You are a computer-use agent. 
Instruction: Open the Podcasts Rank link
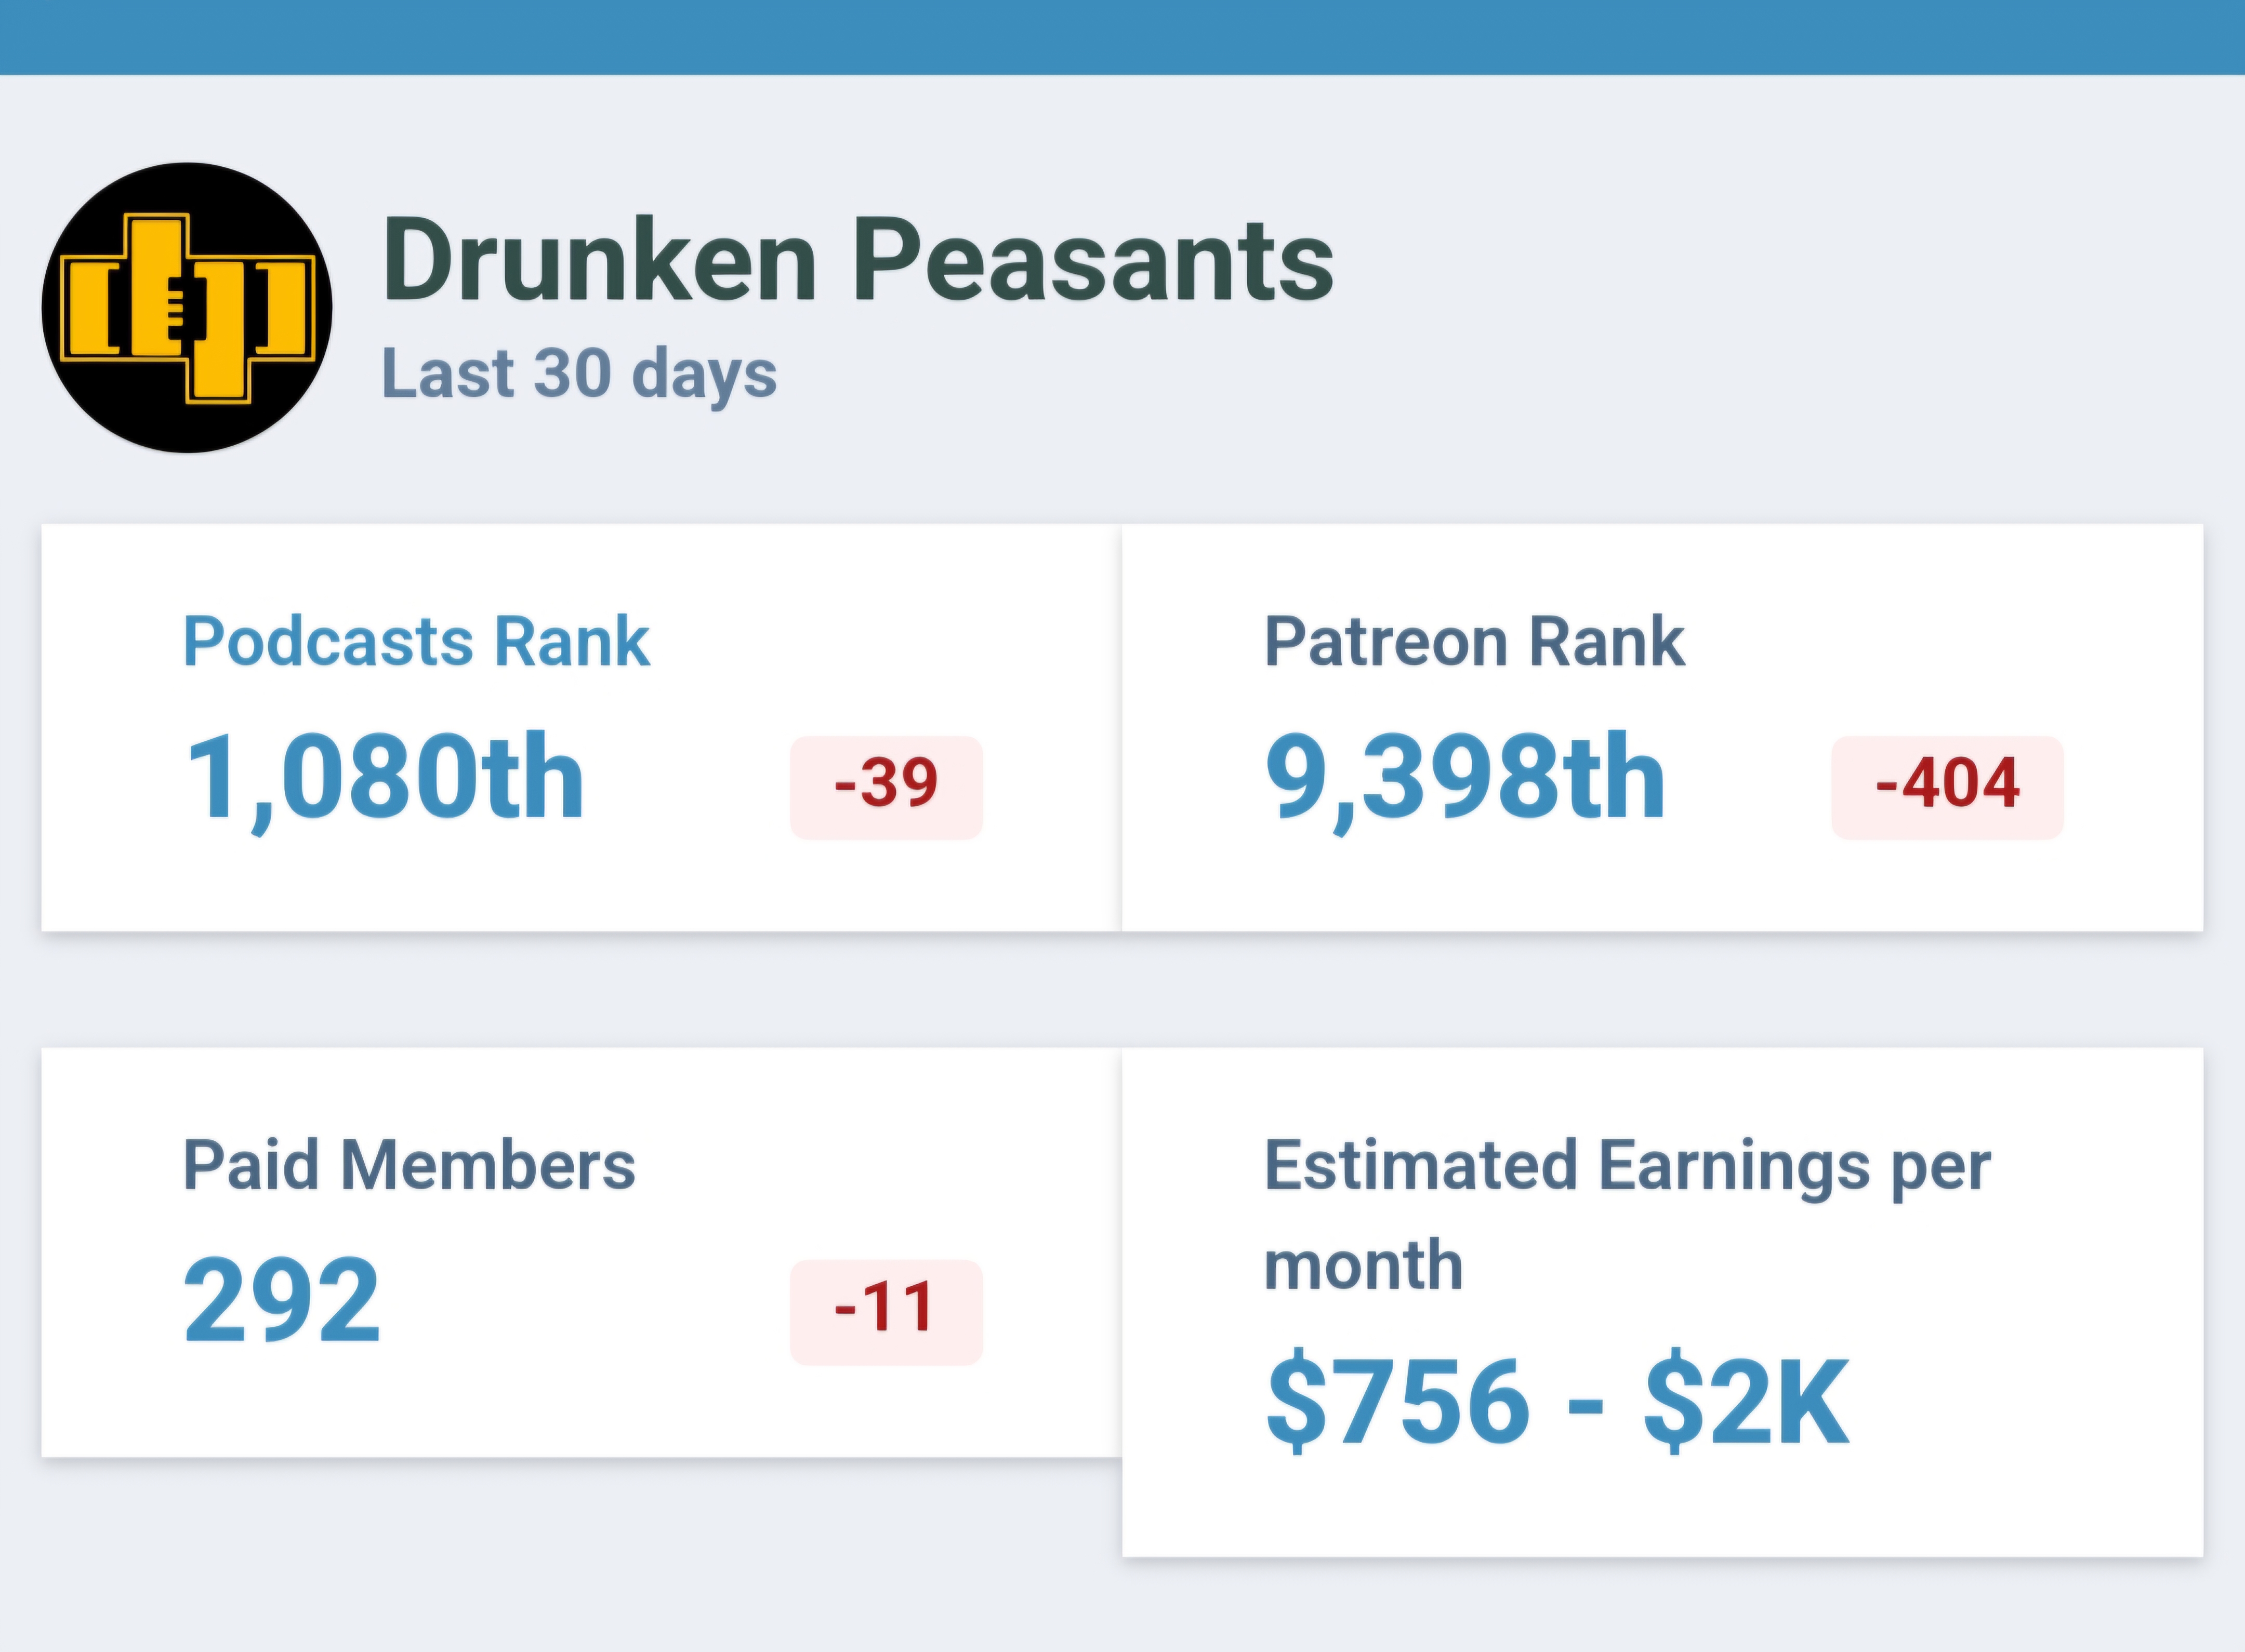[416, 641]
